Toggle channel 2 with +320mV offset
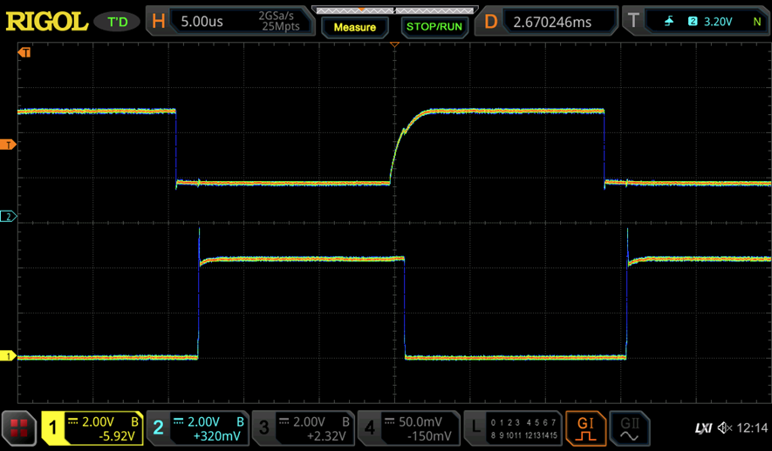Image resolution: width=772 pixels, height=451 pixels. coord(197,427)
